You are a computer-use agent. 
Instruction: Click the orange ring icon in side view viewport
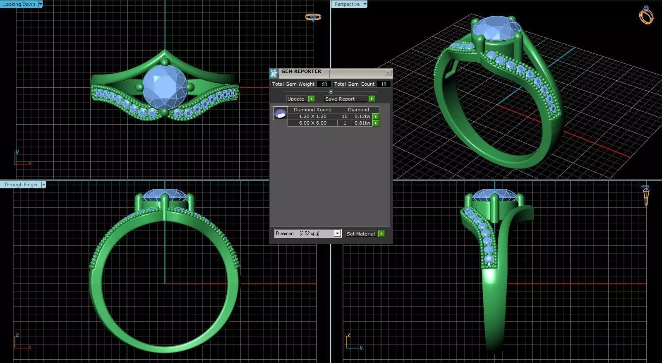646,195
